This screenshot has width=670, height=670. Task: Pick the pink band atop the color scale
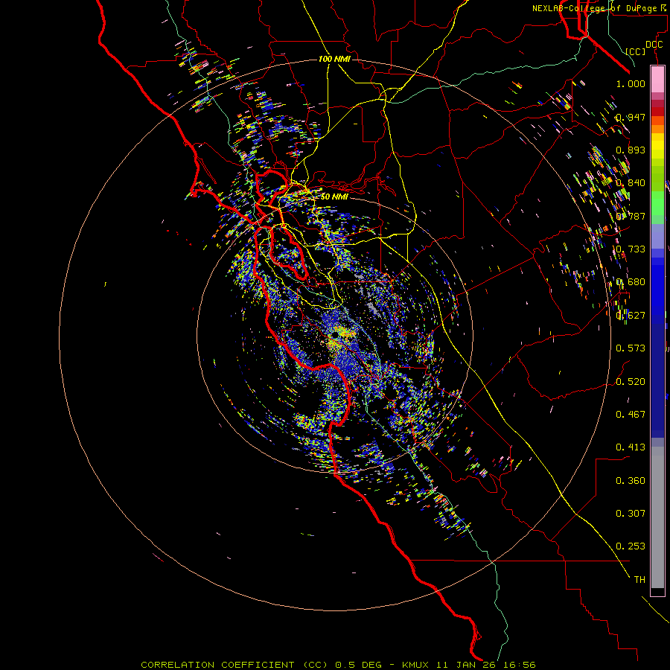pyautogui.click(x=657, y=80)
